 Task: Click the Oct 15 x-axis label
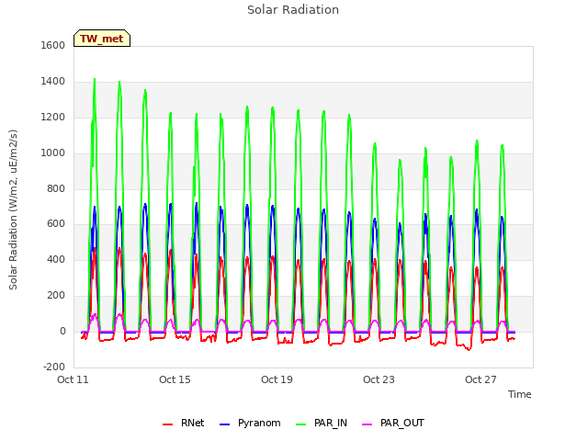coord(175,379)
